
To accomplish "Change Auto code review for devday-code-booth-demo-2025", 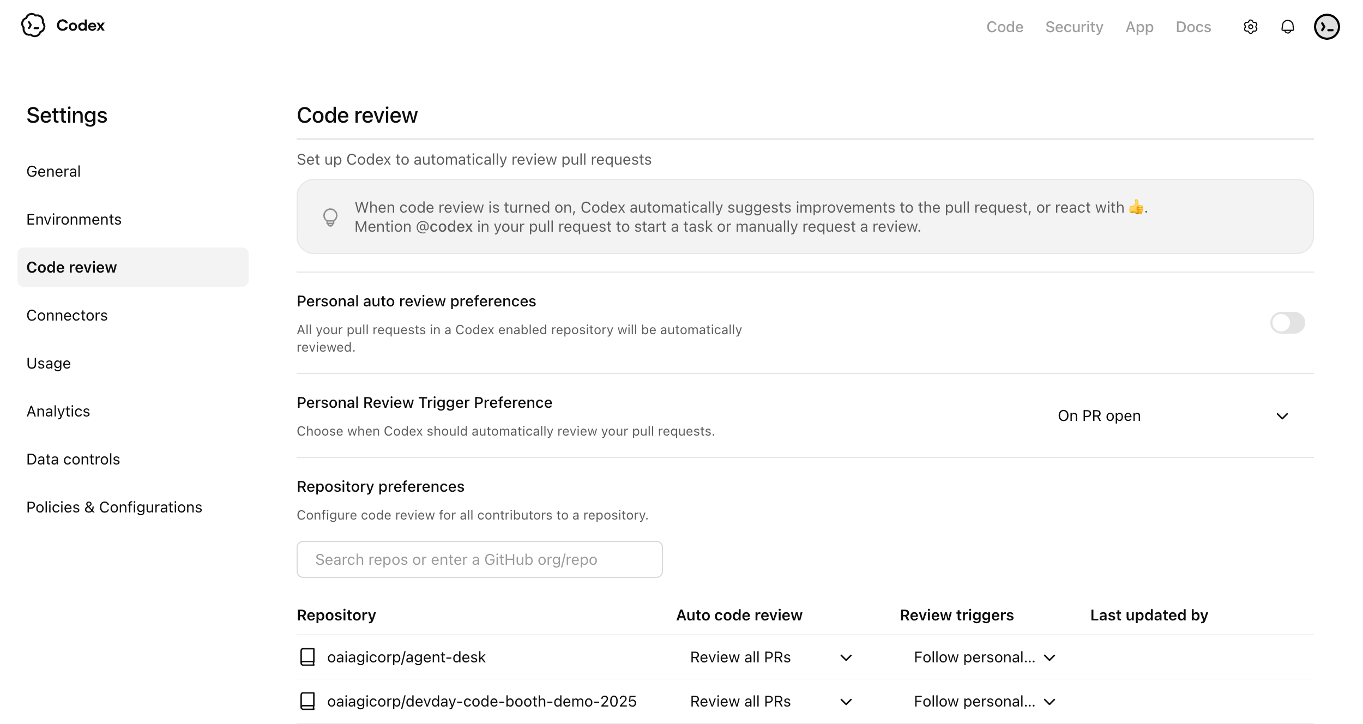I will (846, 702).
